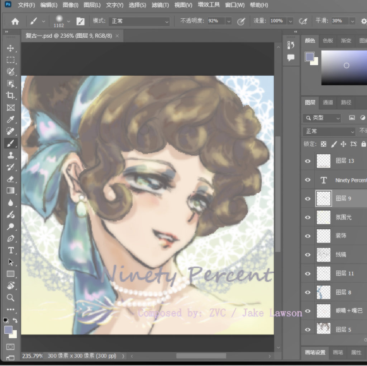The height and width of the screenshot is (366, 367).
Task: Switch to the 路径 panel tab
Action: pos(346,102)
